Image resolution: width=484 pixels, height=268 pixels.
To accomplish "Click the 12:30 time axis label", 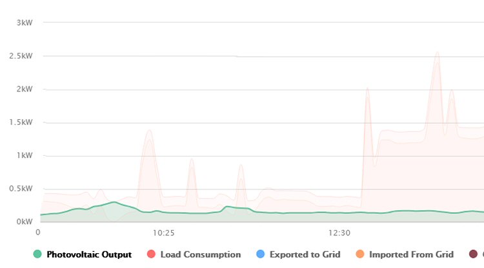I will pos(339,232).
